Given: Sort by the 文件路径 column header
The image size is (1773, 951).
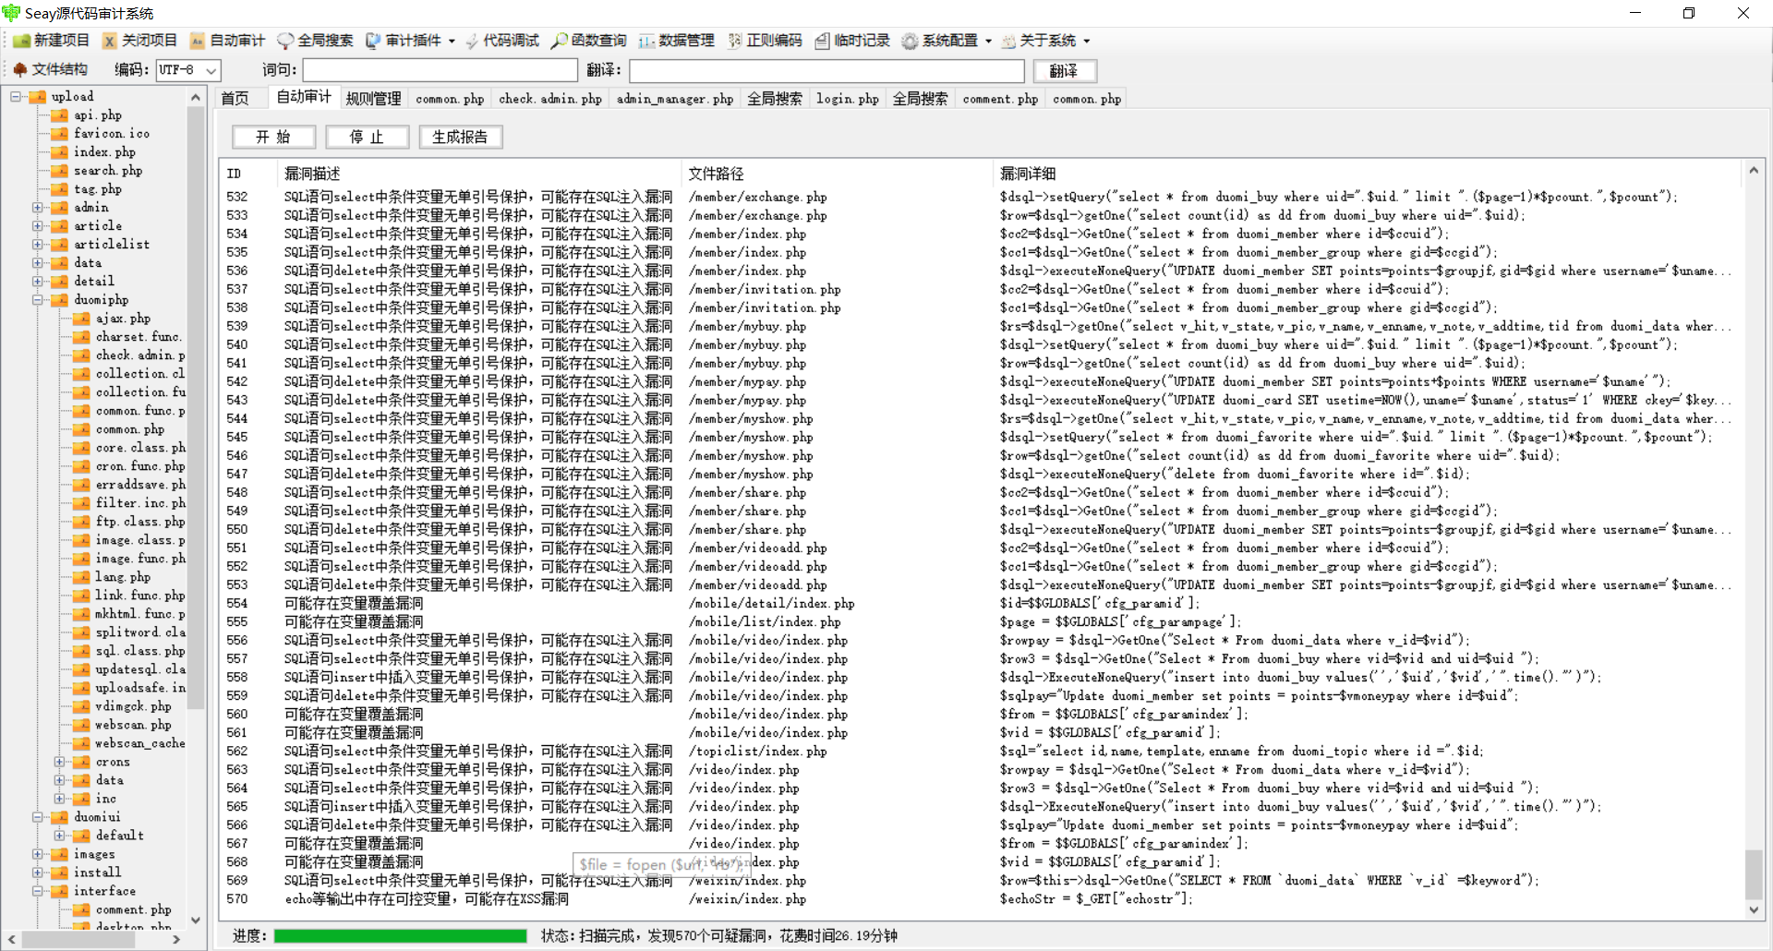Looking at the screenshot, I should (838, 174).
